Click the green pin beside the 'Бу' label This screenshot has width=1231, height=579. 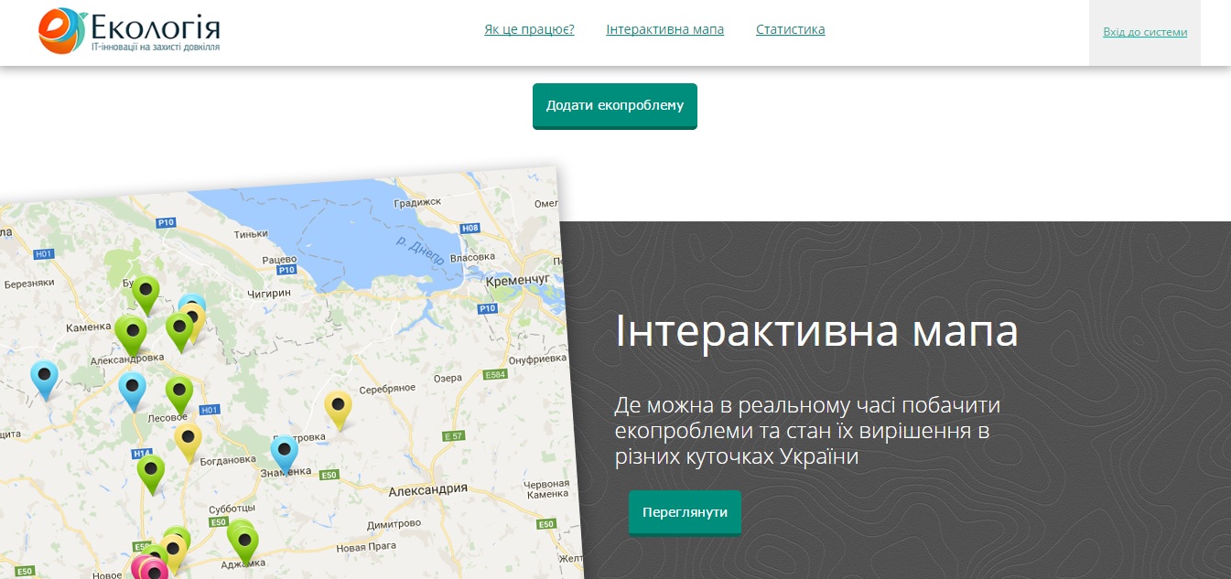coord(146,295)
